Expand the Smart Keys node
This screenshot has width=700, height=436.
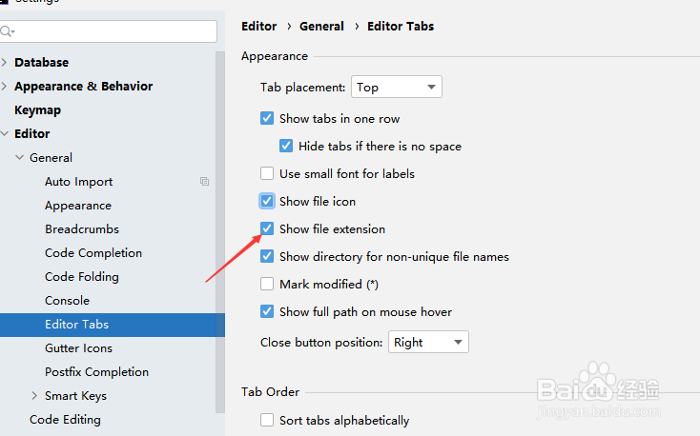[35, 396]
